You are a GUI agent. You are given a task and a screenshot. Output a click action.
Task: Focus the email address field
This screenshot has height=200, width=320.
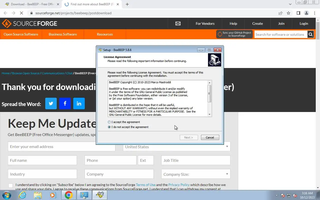[x=61, y=147]
